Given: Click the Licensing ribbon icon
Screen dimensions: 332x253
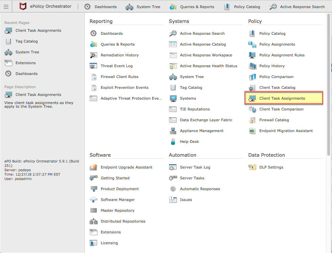Looking at the screenshot, I should click(x=93, y=243).
